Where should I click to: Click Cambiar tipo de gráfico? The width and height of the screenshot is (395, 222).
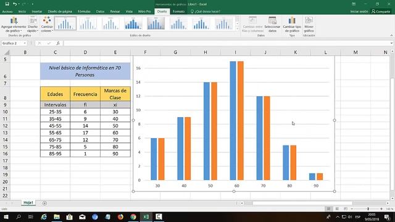[x=292, y=25]
